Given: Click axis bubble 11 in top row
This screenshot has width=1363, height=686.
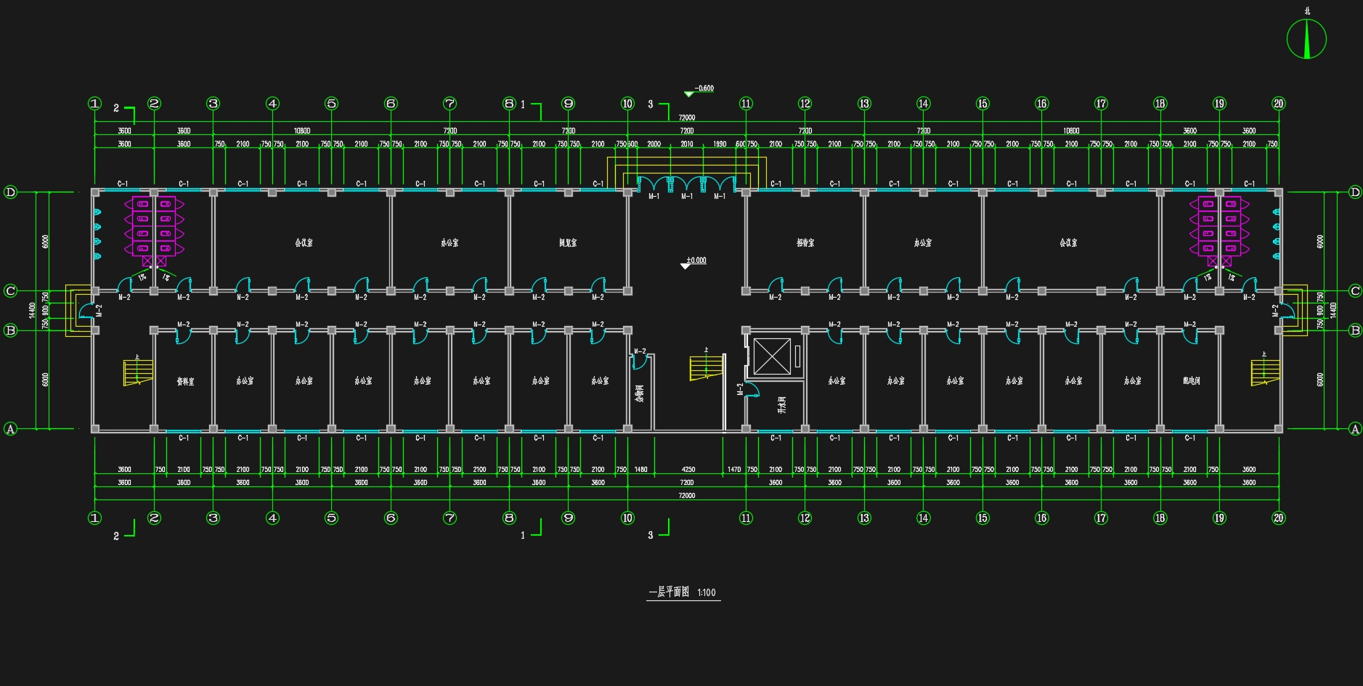Looking at the screenshot, I should (x=746, y=104).
